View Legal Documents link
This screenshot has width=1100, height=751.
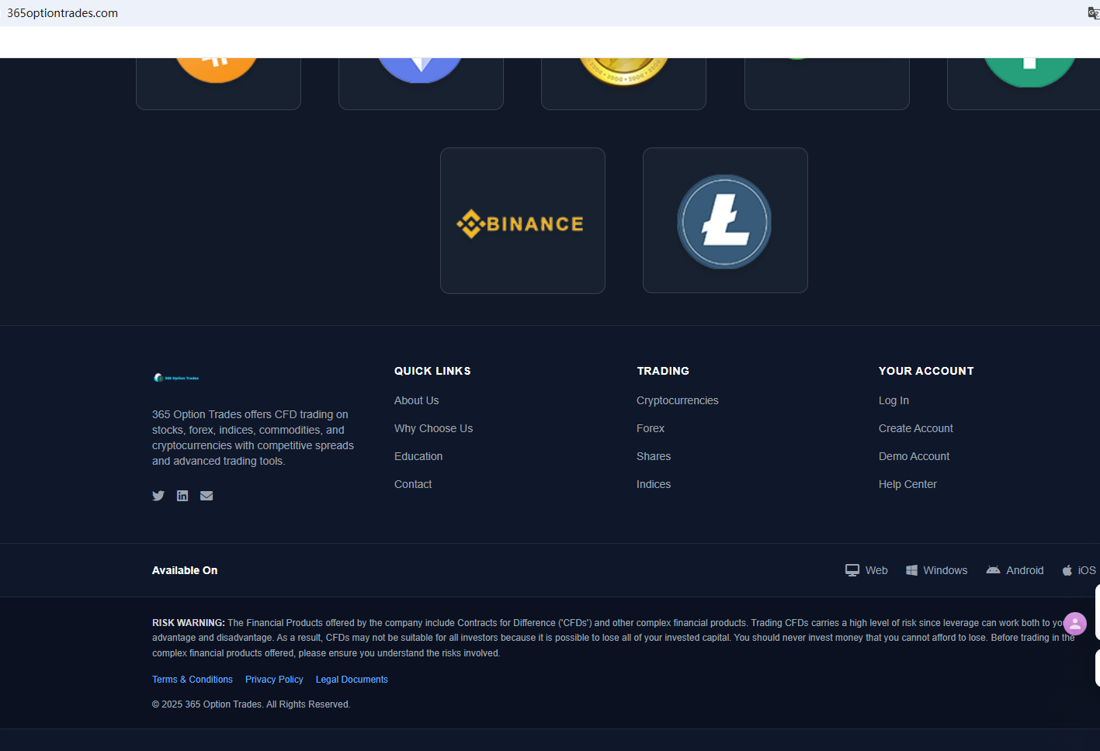tap(352, 680)
